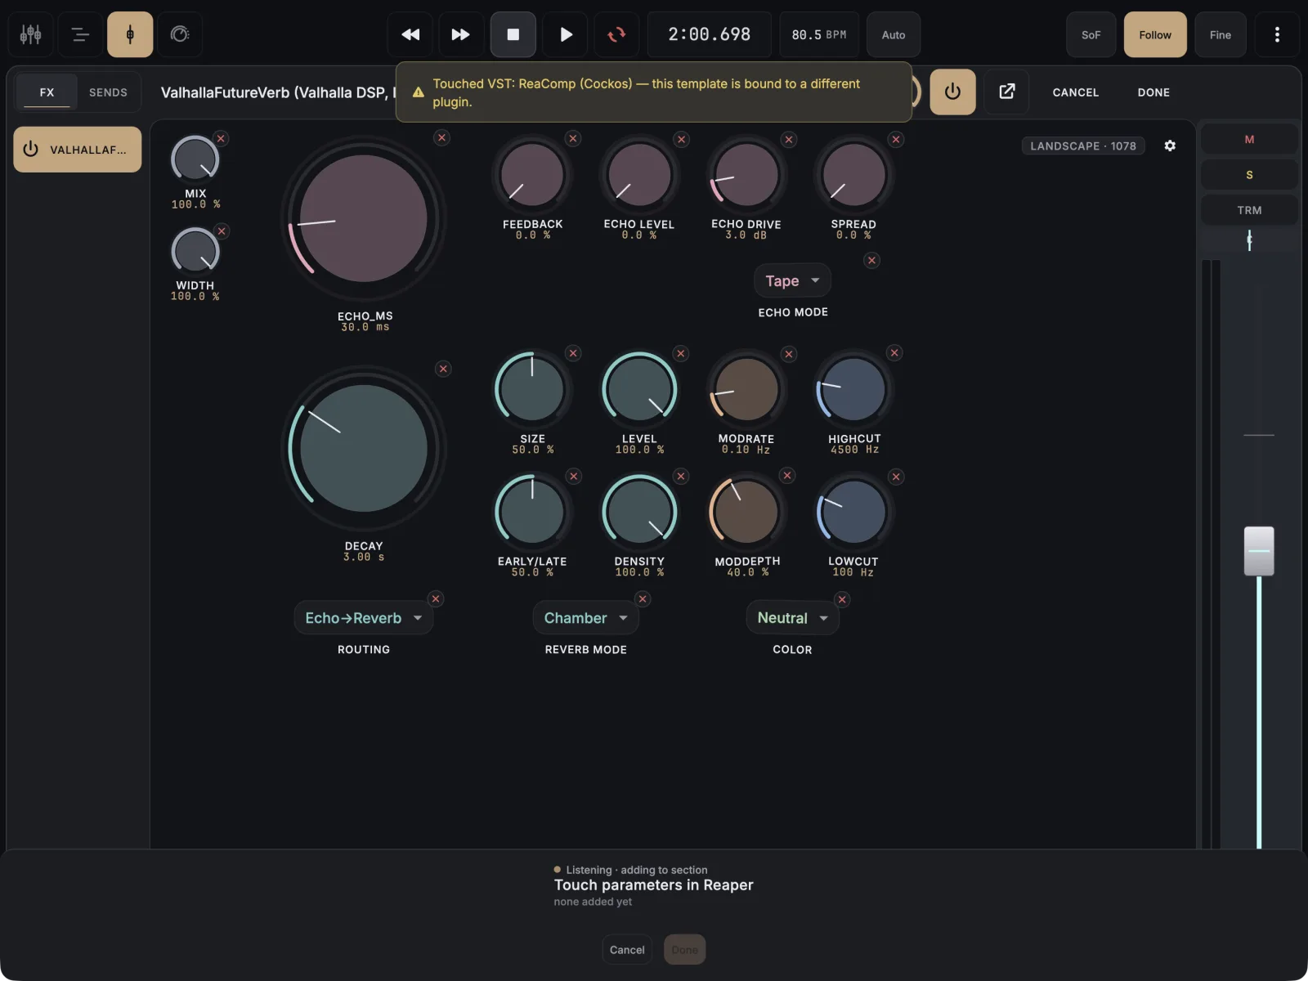This screenshot has height=981, width=1308.
Task: Remove the ROUTING dropdown with its X
Action: (x=436, y=598)
